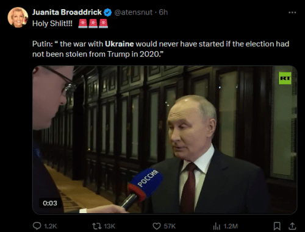Viewport: 305px width, 232px height.
Task: Open the three-dot more options menu
Action: pos(292,13)
